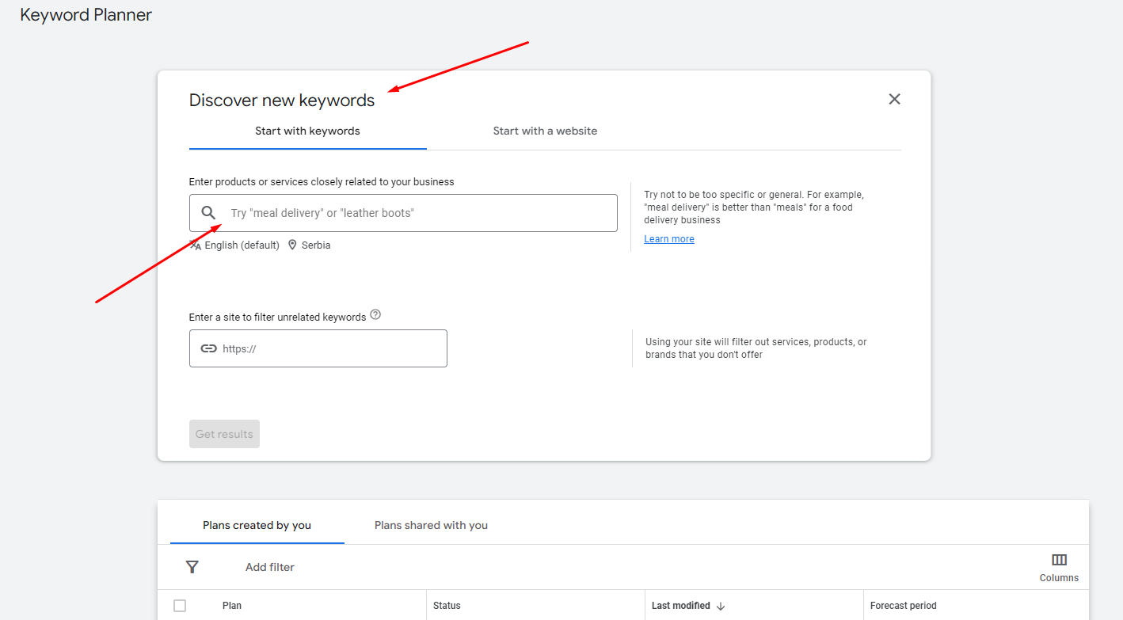This screenshot has height=620, width=1123.
Task: Open the Learn more link
Action: [x=668, y=239]
